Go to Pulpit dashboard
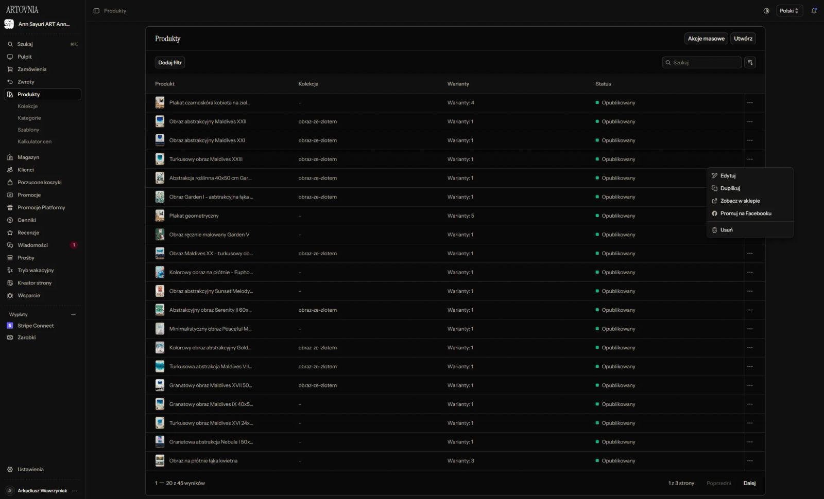 [42, 57]
